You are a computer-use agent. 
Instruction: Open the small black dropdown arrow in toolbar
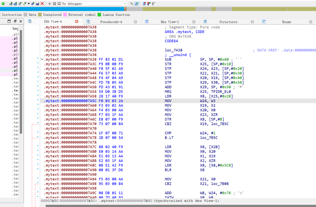[x=29, y=4]
